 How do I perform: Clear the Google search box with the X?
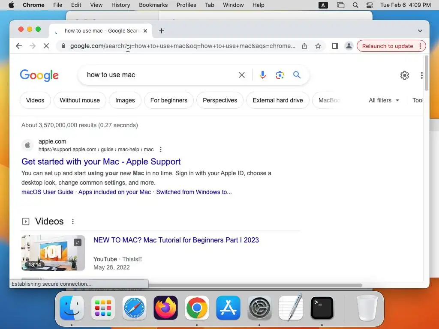(x=242, y=75)
